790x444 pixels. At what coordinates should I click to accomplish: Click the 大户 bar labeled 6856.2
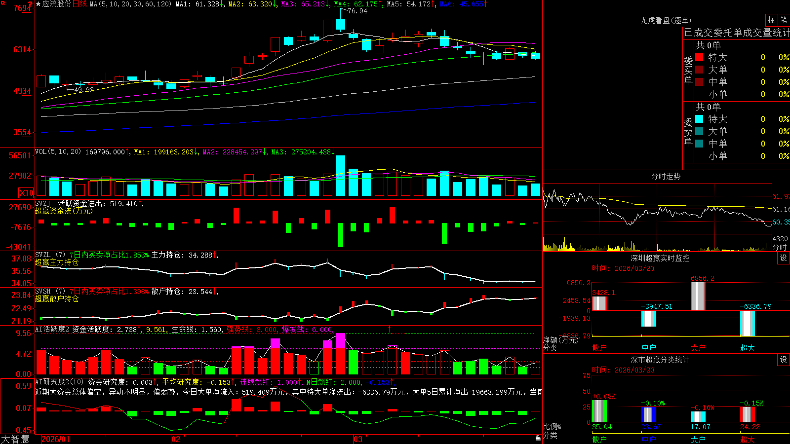click(x=698, y=296)
